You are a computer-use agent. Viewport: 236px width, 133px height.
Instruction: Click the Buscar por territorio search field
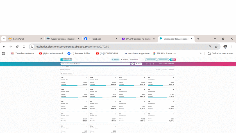[67, 73]
